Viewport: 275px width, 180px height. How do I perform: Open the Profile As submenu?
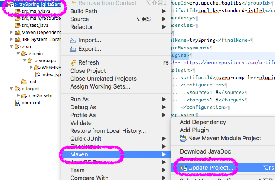pos(116,115)
